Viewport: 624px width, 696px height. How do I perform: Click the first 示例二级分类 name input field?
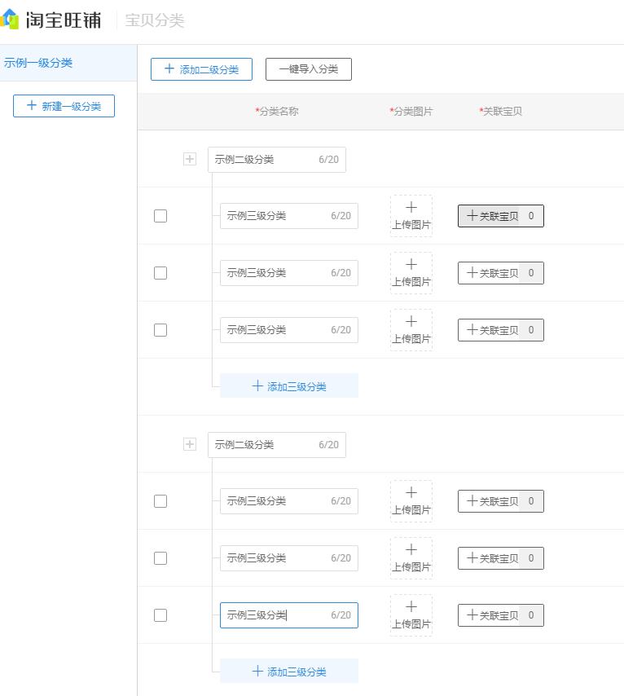click(x=262, y=160)
